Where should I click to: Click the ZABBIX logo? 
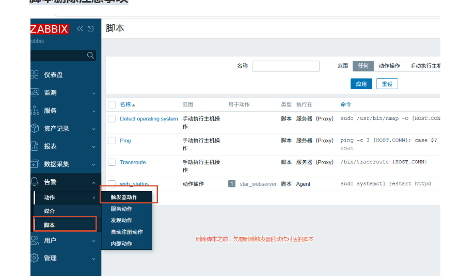(50, 29)
